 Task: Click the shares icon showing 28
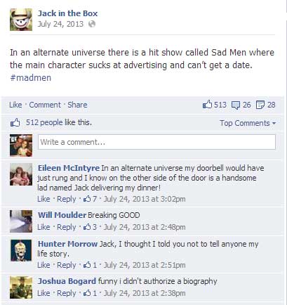[260, 105]
